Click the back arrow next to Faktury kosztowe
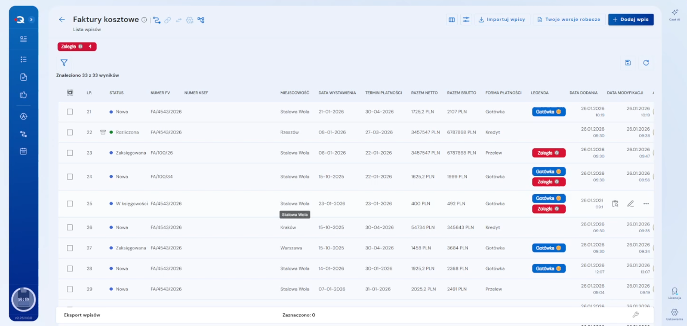The width and height of the screenshot is (687, 326). [x=62, y=20]
